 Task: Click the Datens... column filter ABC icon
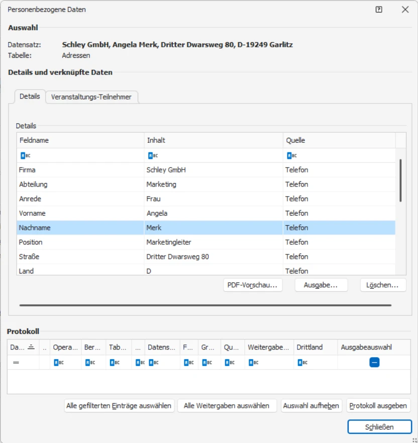point(154,363)
